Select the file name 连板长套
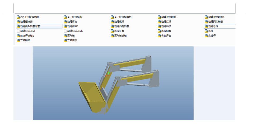This screenshot has width=265, height=139. 119,31
